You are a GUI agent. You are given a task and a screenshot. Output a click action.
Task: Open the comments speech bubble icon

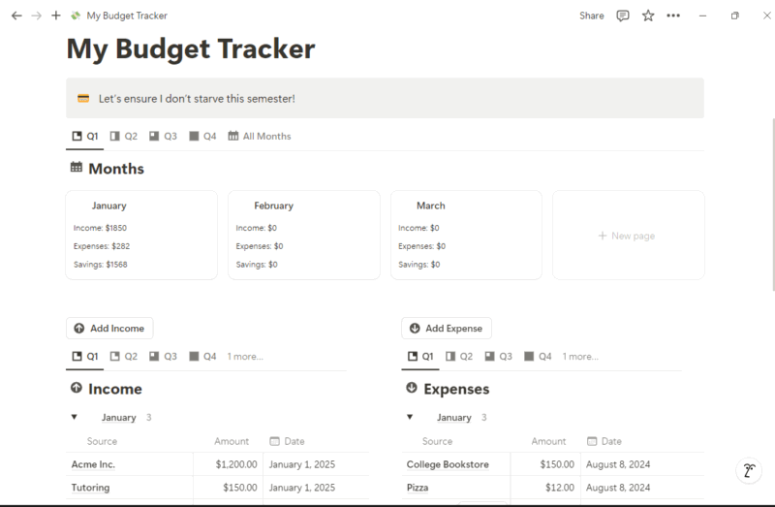[x=623, y=16]
